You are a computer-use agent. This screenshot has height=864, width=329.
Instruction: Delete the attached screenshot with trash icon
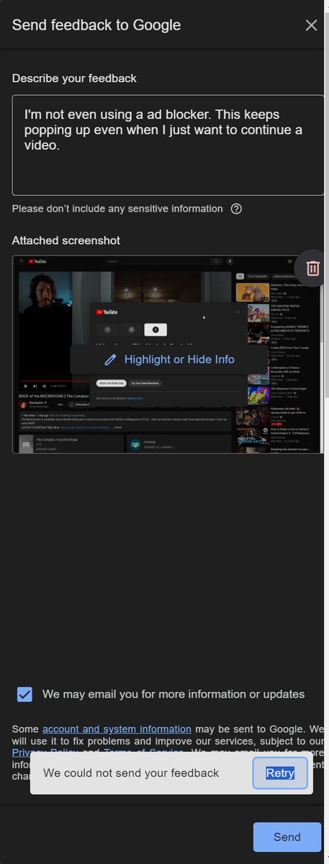coord(312,269)
